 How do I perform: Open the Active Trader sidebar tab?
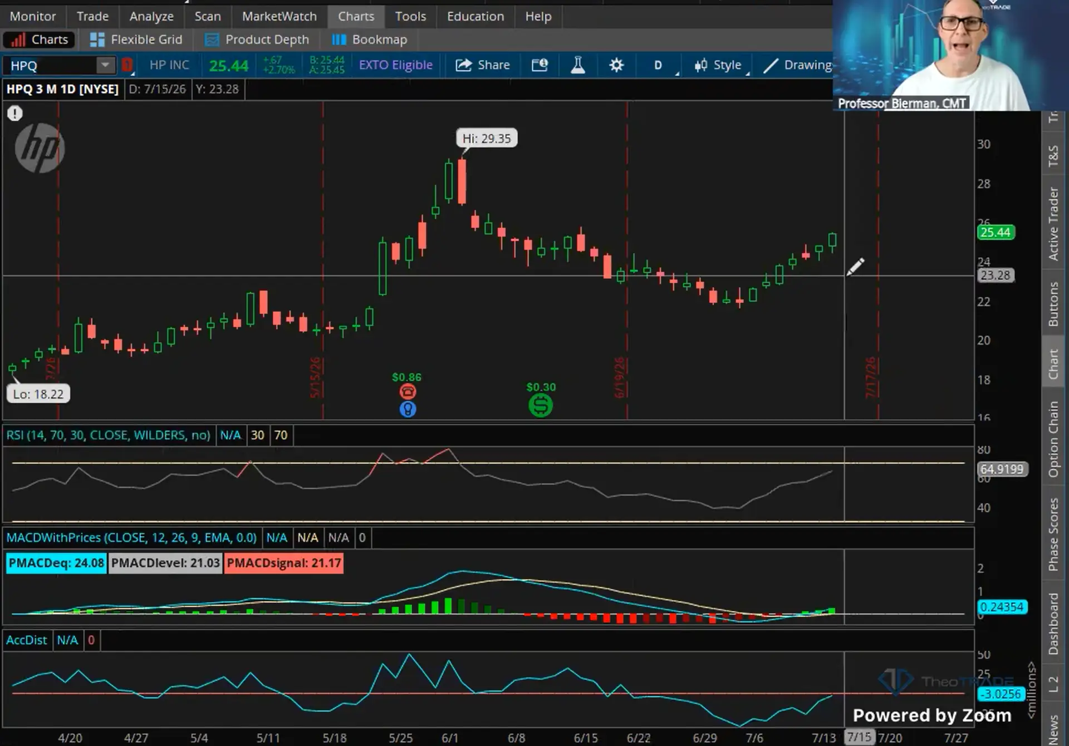tap(1053, 224)
